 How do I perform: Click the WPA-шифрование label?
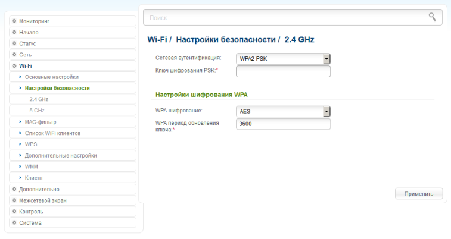(x=179, y=111)
